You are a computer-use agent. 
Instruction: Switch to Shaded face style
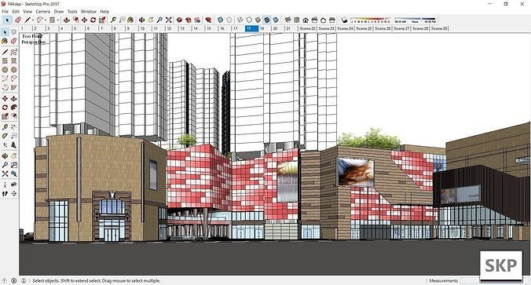258,20
